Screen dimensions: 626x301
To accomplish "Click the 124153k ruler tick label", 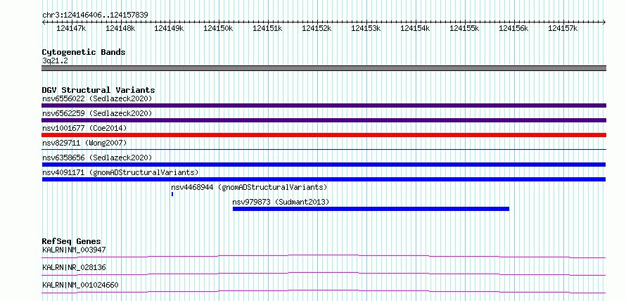I will (366, 29).
